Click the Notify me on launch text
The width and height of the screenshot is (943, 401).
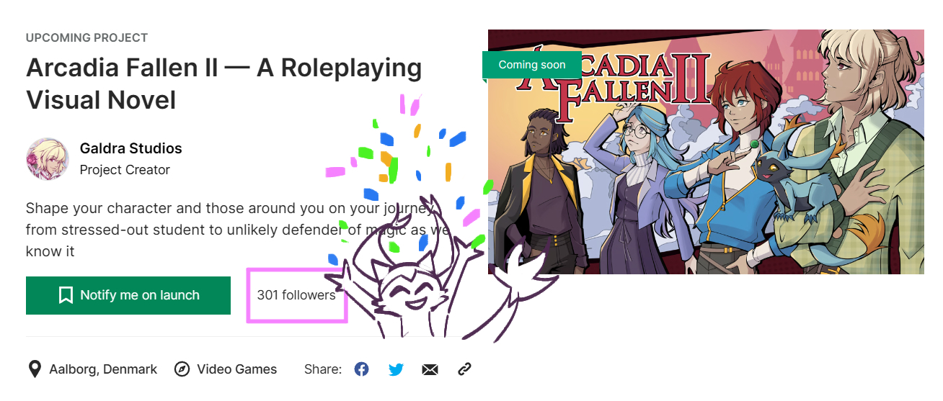(140, 295)
